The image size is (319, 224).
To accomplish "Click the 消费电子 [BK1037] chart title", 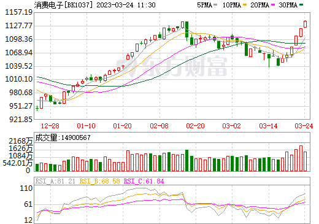I will pyautogui.click(x=62, y=5).
